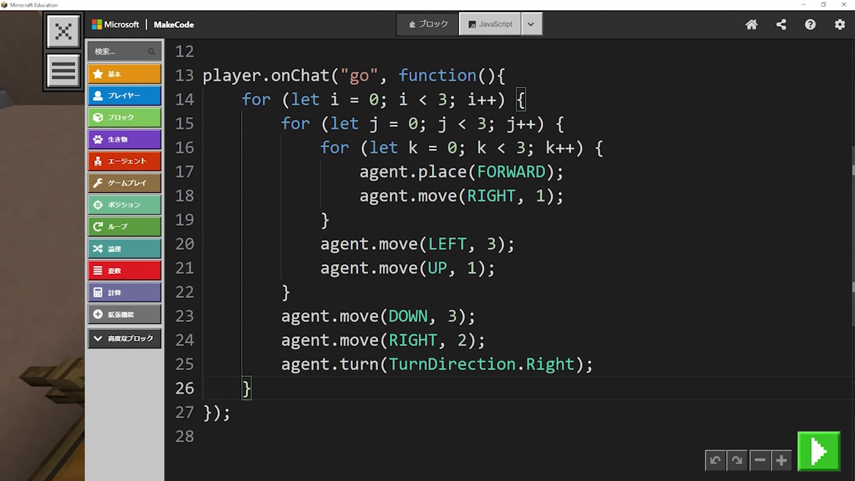Open the Settings gear icon
Image resolution: width=855 pixels, height=481 pixels.
[840, 25]
